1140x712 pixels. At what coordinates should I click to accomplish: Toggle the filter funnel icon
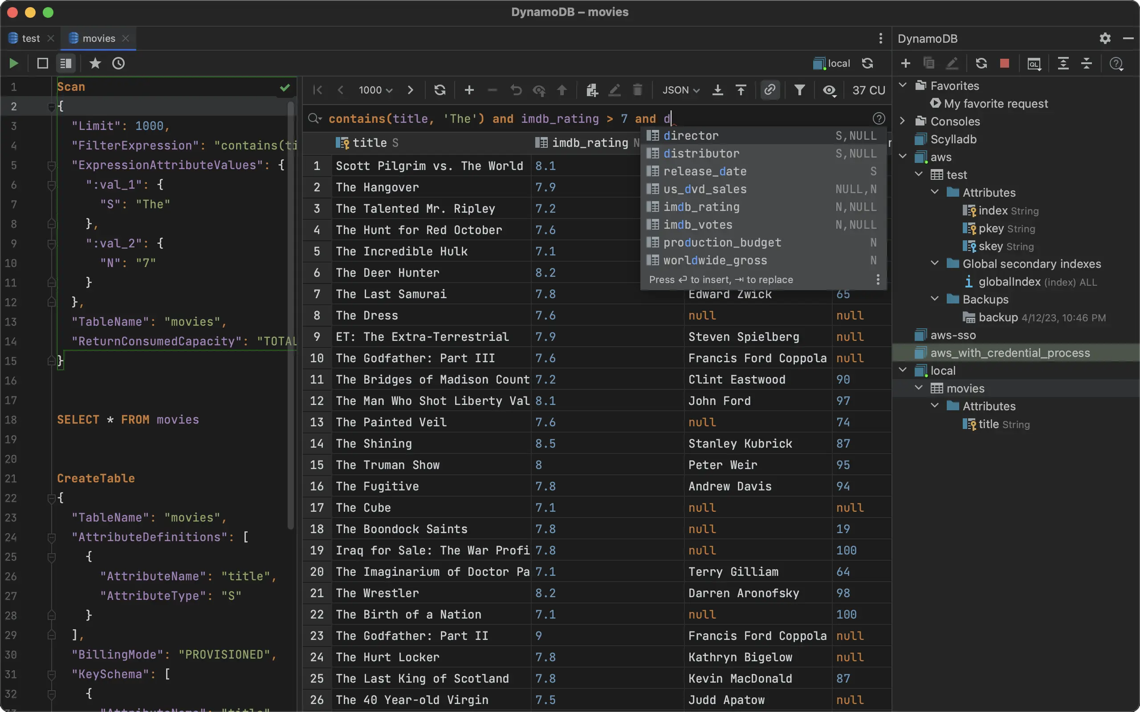(799, 90)
